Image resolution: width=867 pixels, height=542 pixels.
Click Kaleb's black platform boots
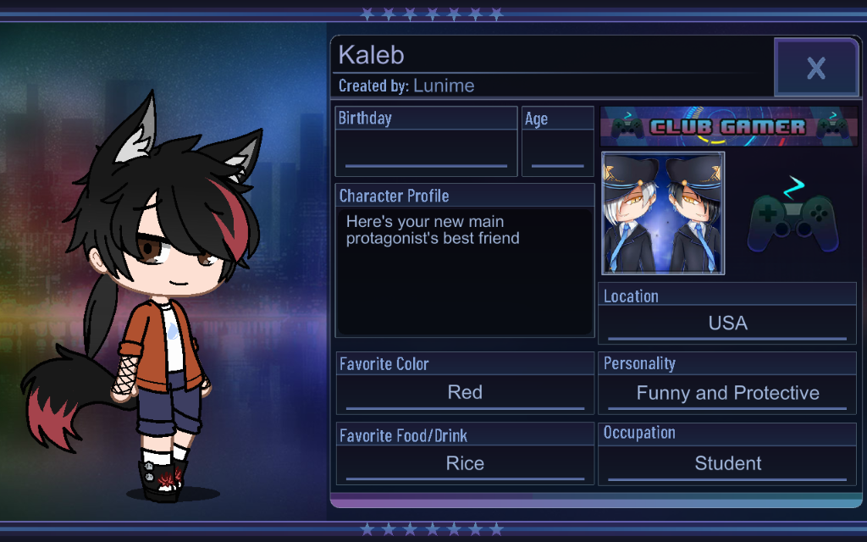tap(162, 479)
